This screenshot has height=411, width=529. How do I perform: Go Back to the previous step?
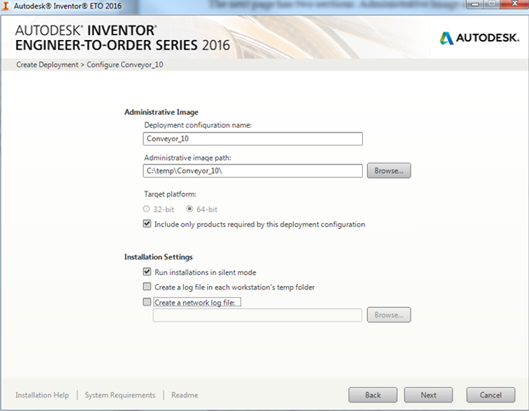coord(373,395)
